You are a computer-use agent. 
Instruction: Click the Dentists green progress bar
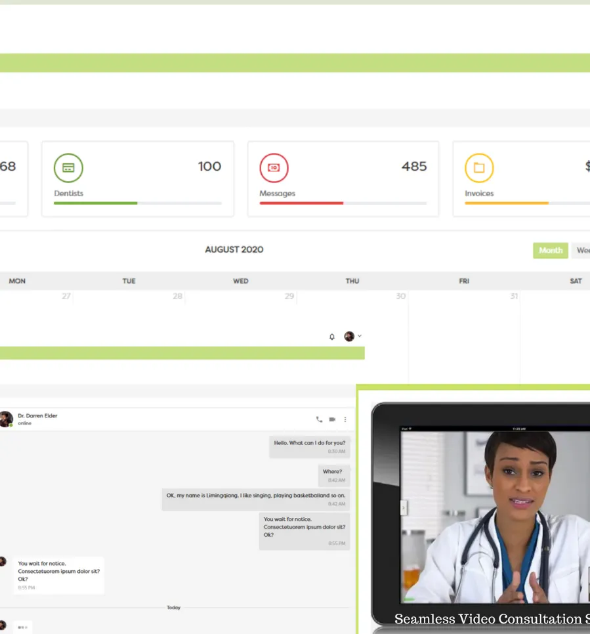pos(95,203)
